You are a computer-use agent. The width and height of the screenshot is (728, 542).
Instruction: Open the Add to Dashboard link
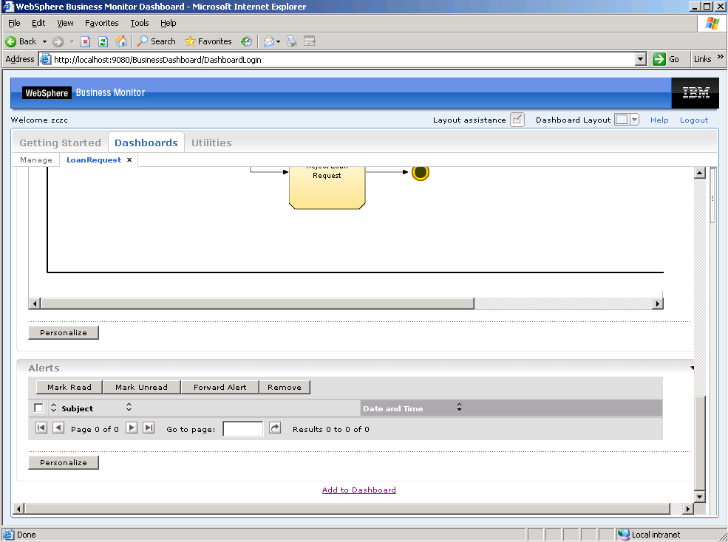click(359, 490)
